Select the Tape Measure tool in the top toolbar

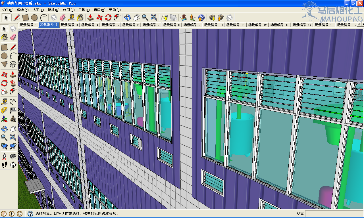(x=71, y=18)
